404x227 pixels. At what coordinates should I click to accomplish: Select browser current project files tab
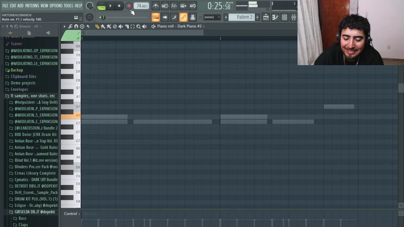[x=29, y=33]
